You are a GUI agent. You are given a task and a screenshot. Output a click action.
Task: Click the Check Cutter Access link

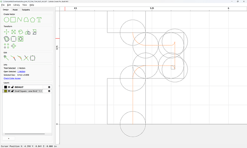click(x=12, y=78)
